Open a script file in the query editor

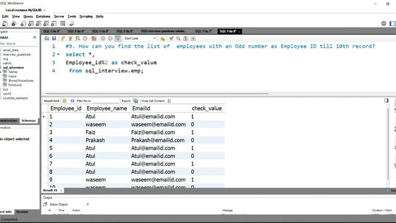pyautogui.click(x=47, y=38)
